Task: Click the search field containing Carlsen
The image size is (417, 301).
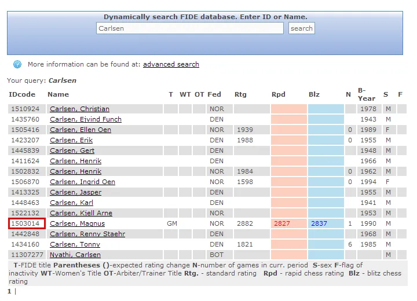Action: [189, 28]
